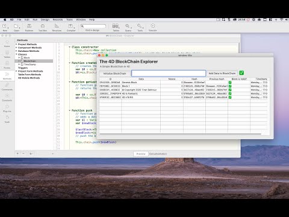Select Tables in the Explorer sidebar

[7, 54]
